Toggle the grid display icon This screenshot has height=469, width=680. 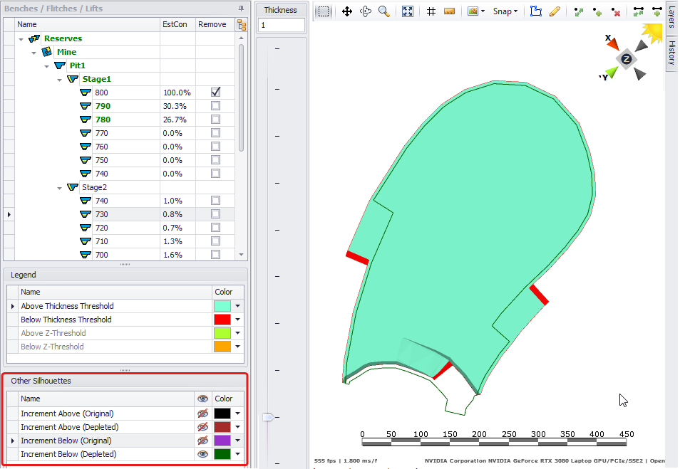coord(431,11)
